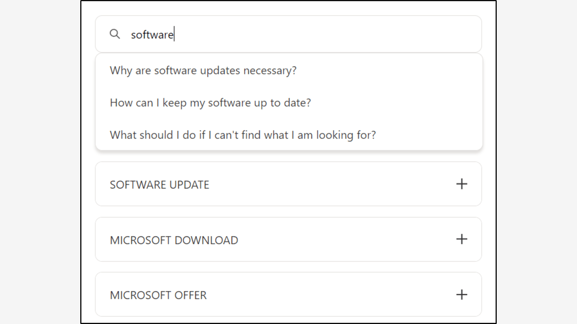Image resolution: width=577 pixels, height=324 pixels.
Task: Click the magnifying glass search icon
Action: pos(115,34)
